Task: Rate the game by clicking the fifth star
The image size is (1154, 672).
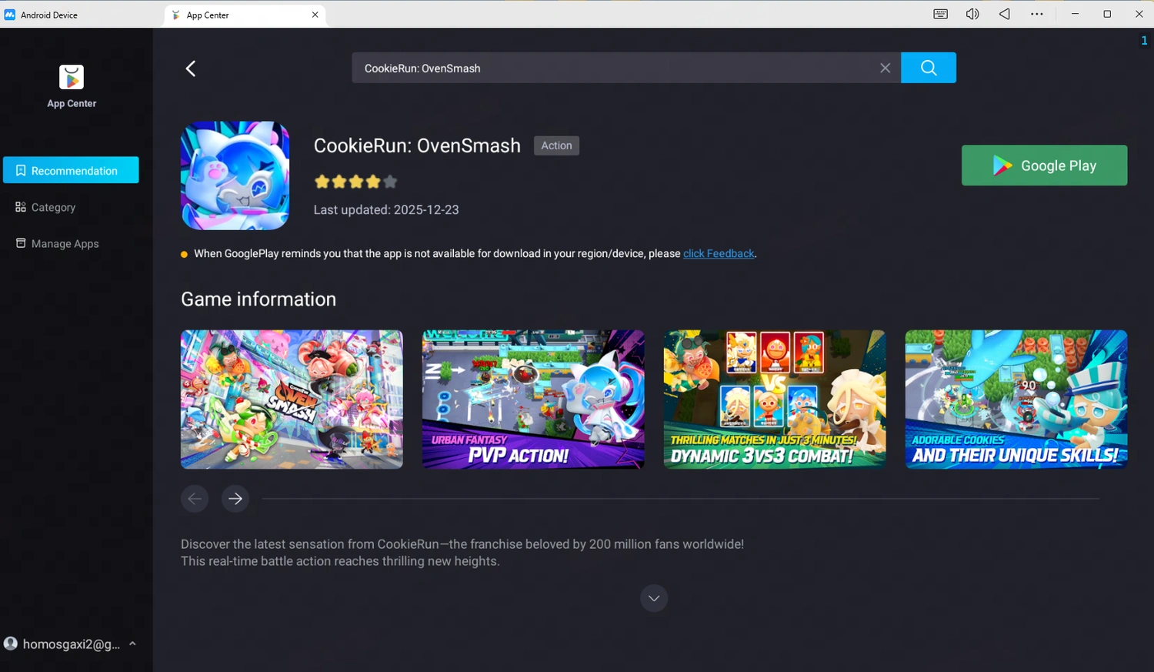Action: point(390,181)
